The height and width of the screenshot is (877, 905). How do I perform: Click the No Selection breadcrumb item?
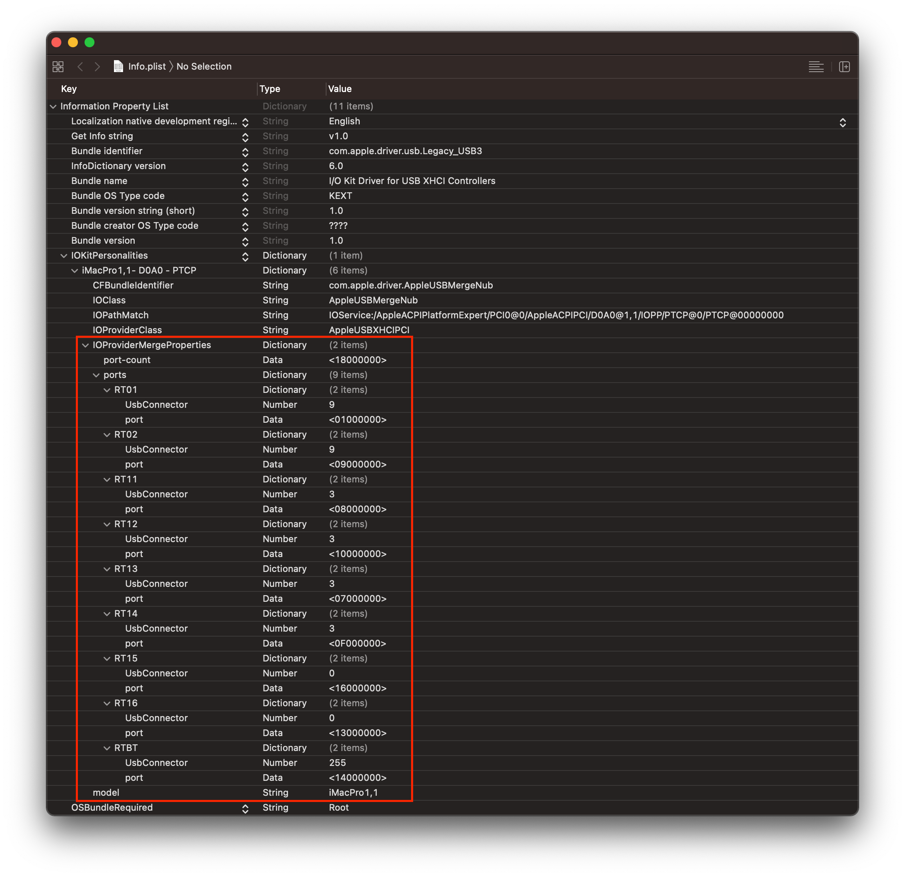pos(203,66)
